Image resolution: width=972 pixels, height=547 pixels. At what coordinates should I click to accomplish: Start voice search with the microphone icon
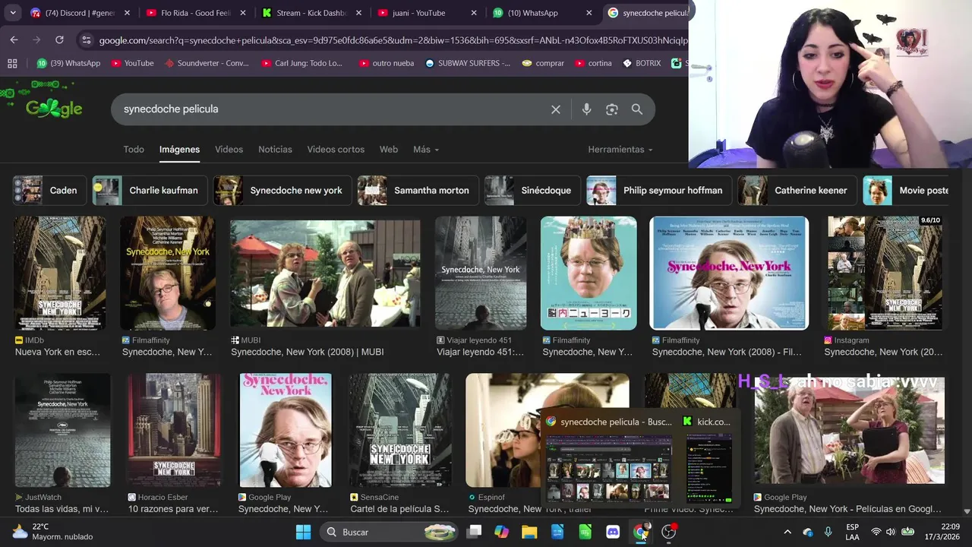coord(586,109)
